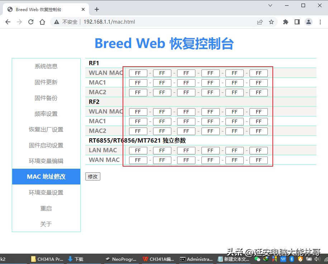Image resolution: width=328 pixels, height=264 pixels.
Task: Open a new browser tab
Action: 97,9
